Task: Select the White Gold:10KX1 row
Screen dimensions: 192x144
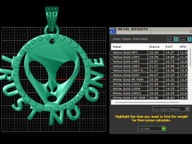Action: point(149,84)
